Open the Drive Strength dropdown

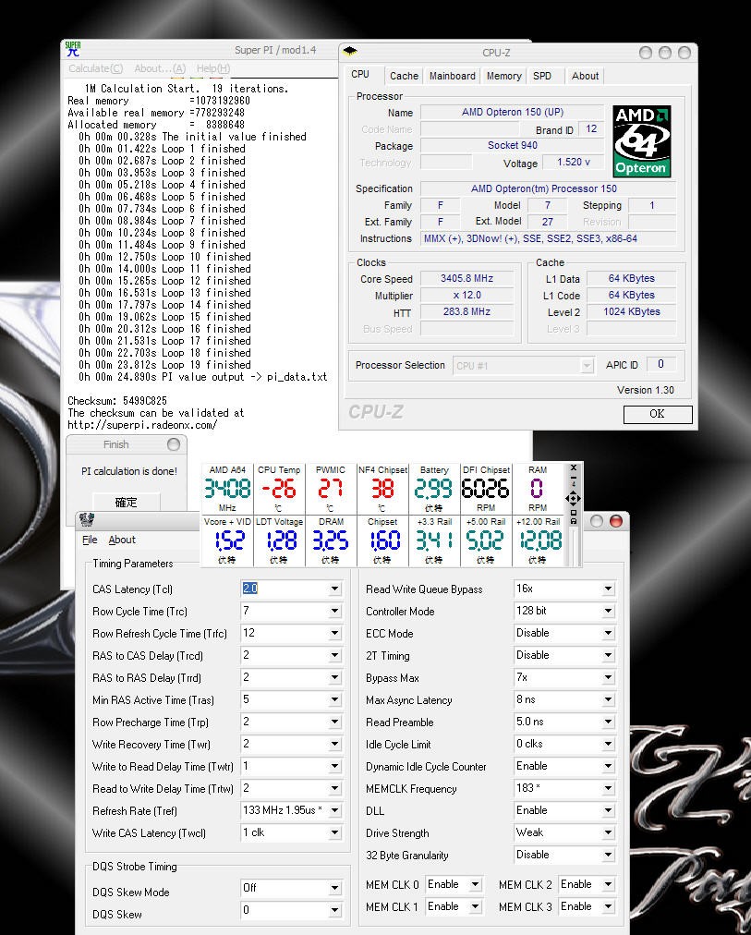tap(608, 832)
